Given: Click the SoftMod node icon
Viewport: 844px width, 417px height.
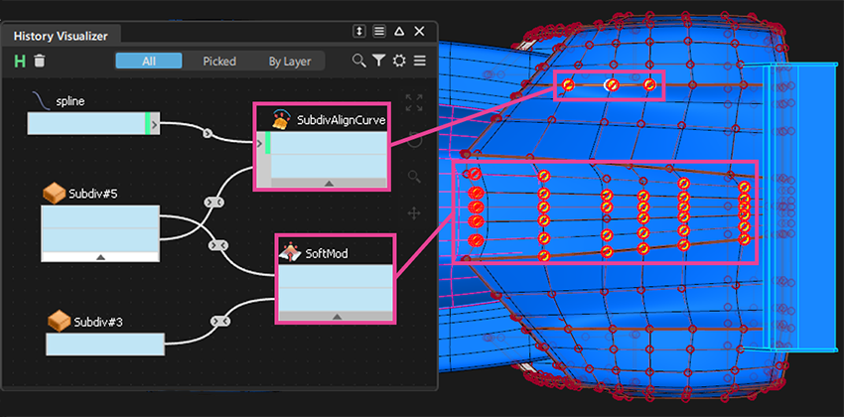Looking at the screenshot, I should [289, 252].
